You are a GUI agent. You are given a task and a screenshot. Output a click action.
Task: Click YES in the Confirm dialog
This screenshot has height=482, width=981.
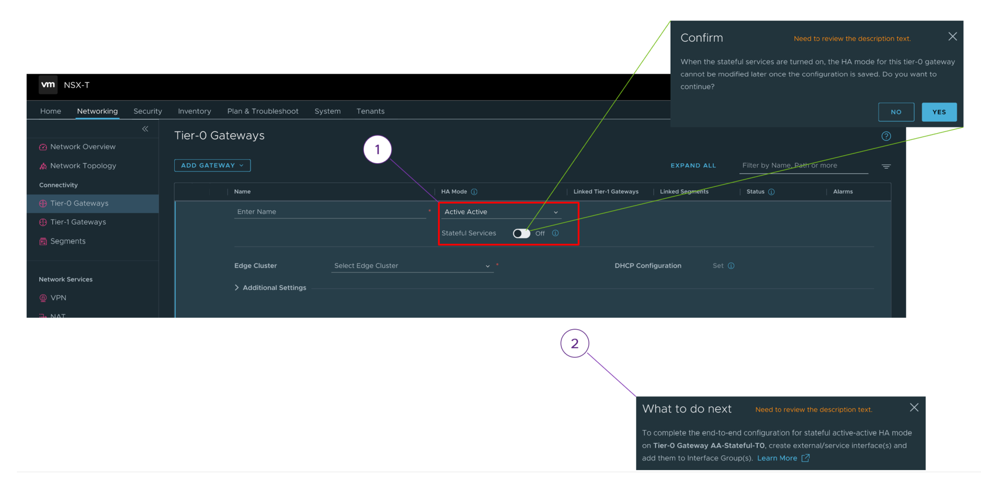point(938,112)
